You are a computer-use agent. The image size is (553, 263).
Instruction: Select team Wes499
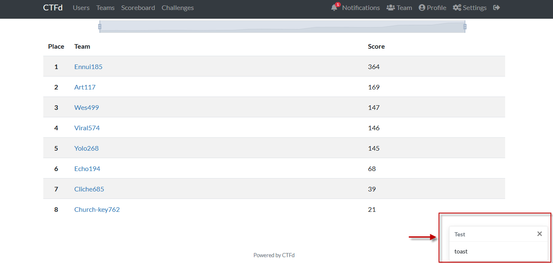[x=87, y=107]
